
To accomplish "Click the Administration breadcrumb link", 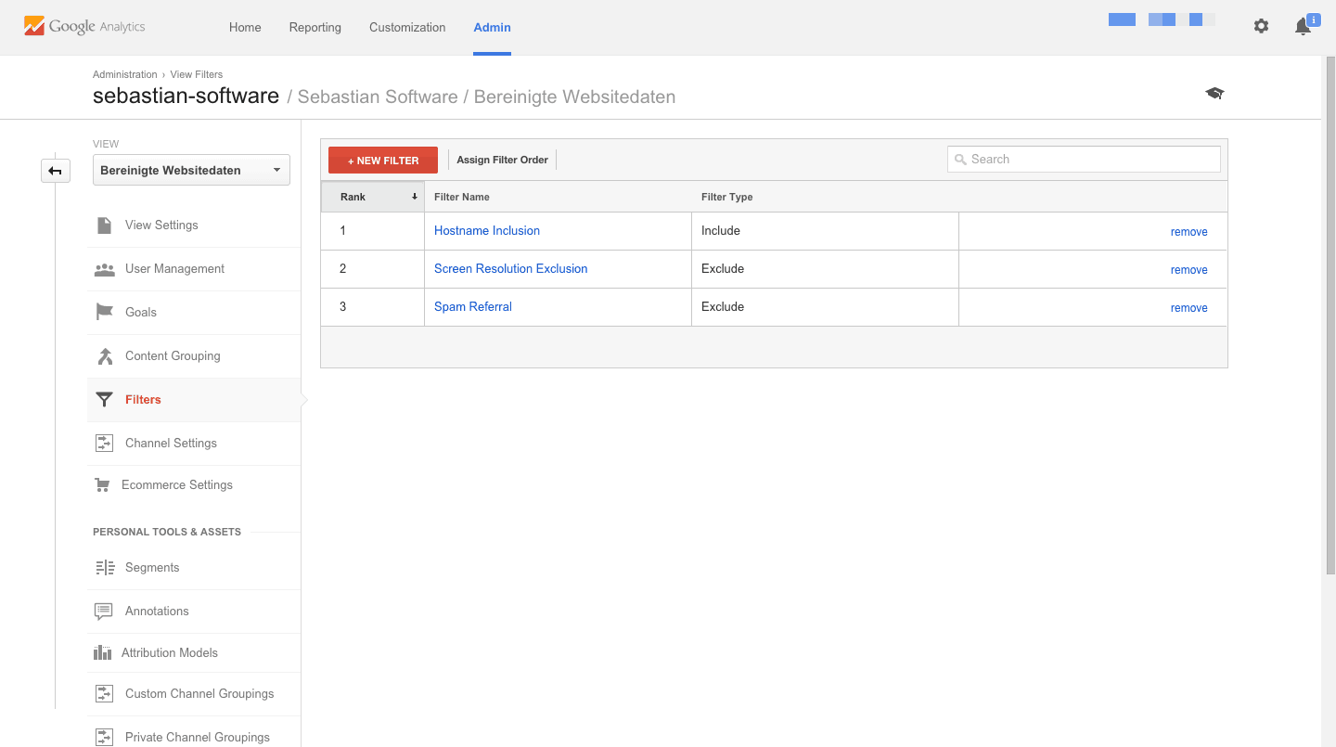I will coord(125,74).
